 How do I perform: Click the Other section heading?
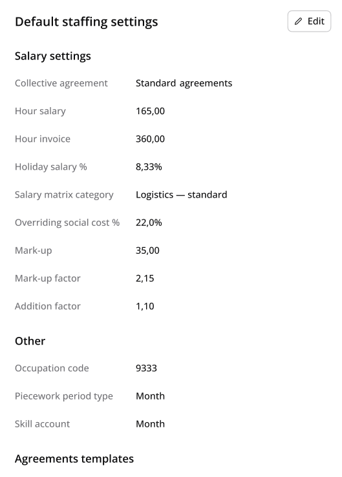30,341
